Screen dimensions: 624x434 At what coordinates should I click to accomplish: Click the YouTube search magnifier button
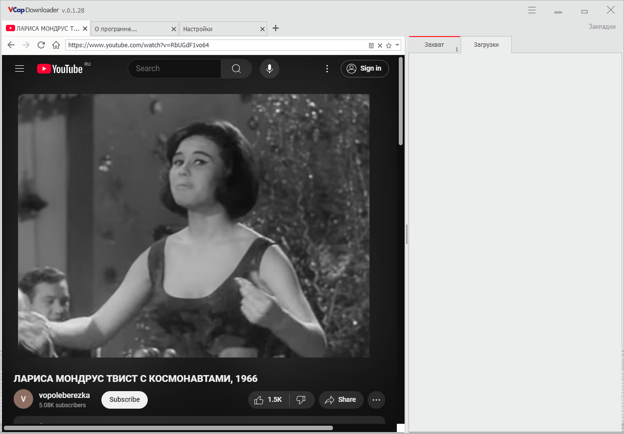pos(236,69)
